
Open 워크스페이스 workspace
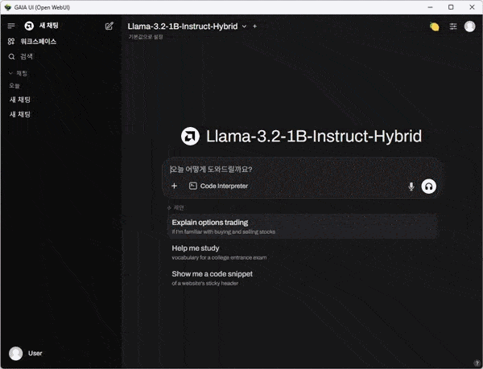[x=32, y=42]
